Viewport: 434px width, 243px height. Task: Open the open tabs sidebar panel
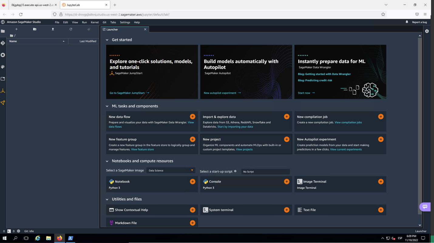tap(3, 79)
